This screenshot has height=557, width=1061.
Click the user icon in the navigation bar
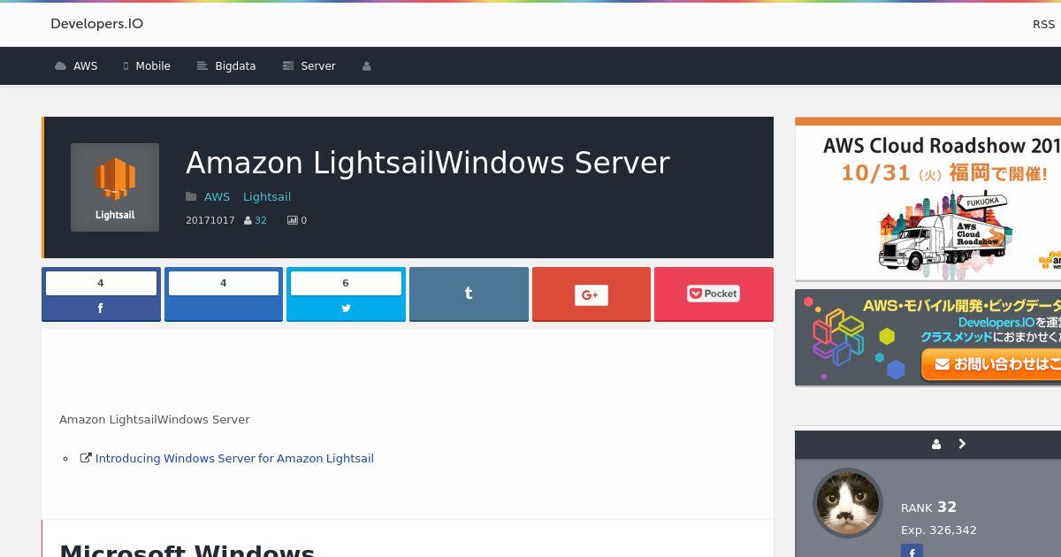pyautogui.click(x=366, y=65)
